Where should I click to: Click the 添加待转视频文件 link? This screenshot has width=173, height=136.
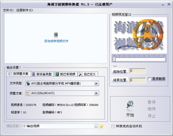tap(56, 41)
